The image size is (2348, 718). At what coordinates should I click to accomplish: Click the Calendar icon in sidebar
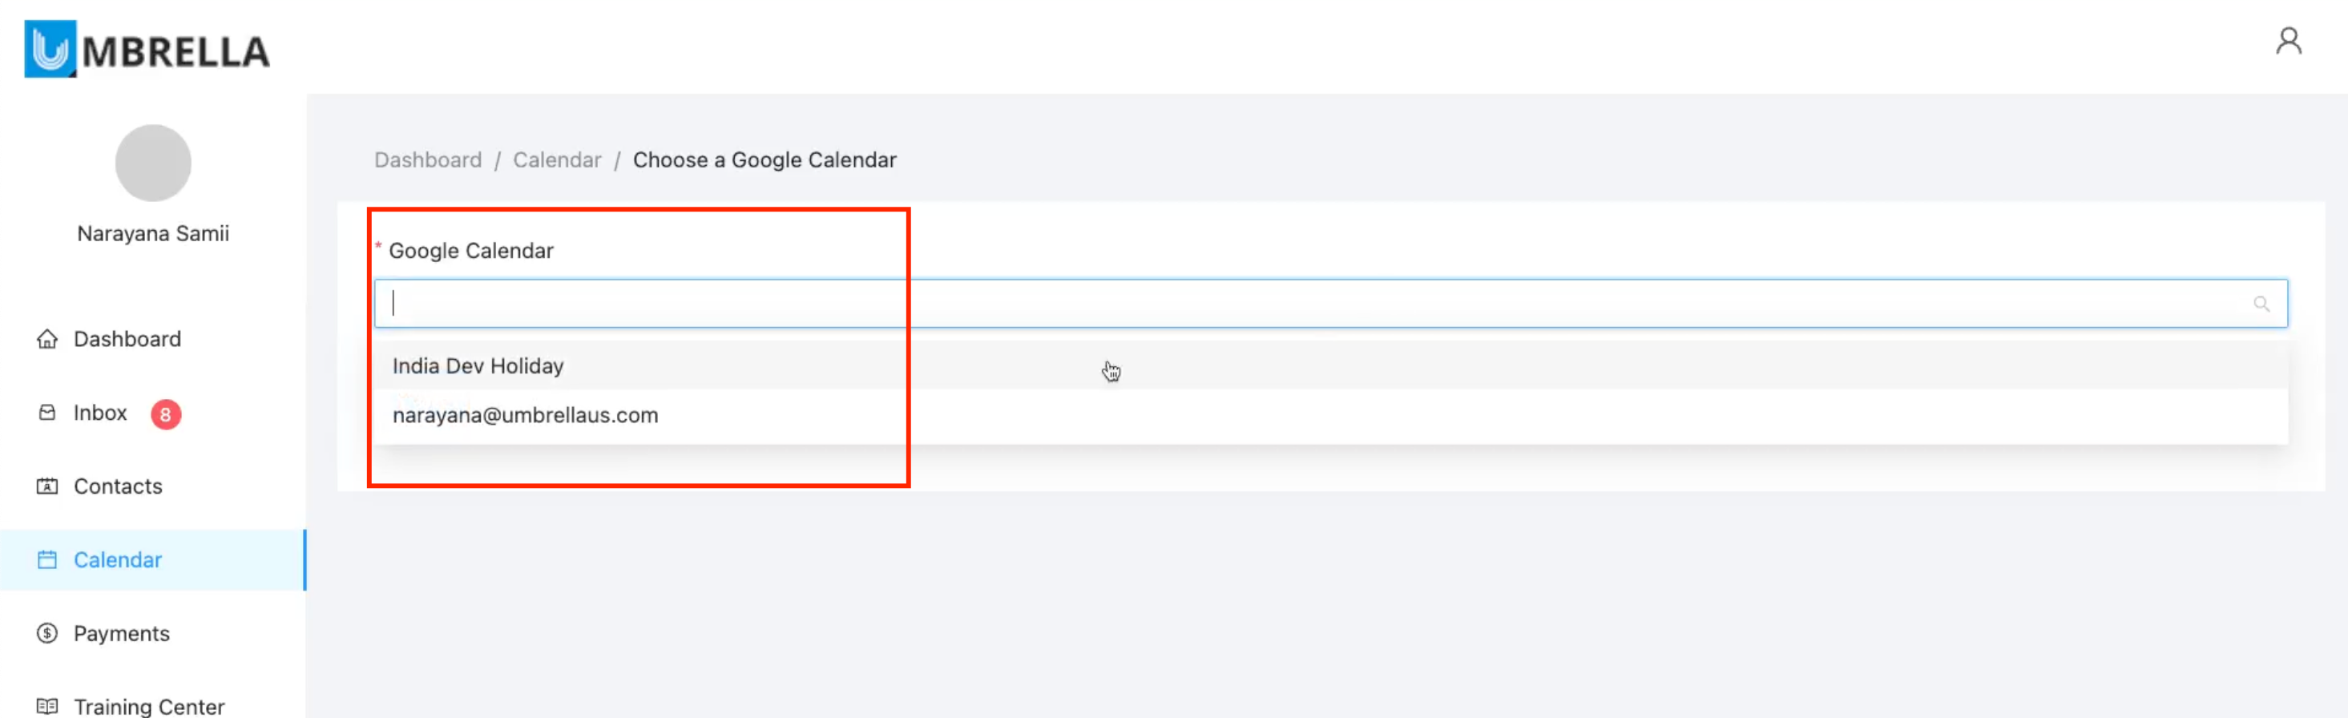(x=47, y=559)
